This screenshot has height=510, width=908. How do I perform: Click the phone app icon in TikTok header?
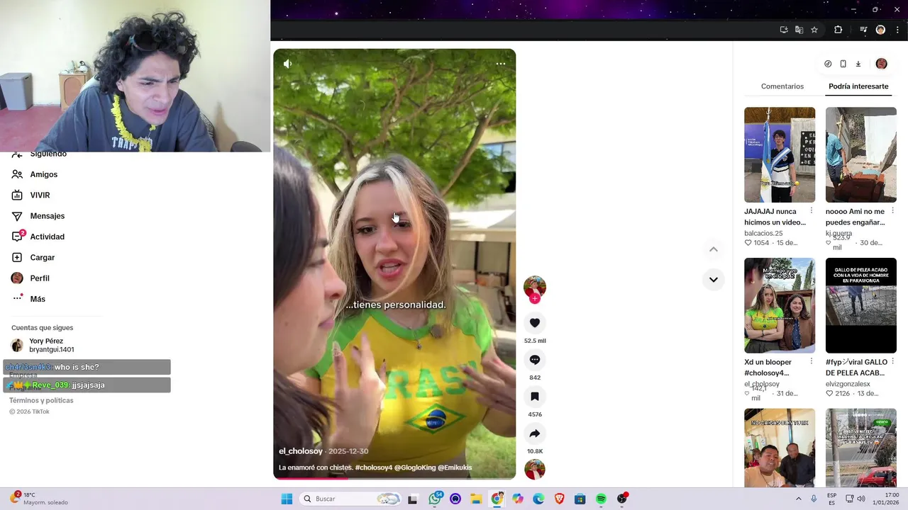point(843,64)
